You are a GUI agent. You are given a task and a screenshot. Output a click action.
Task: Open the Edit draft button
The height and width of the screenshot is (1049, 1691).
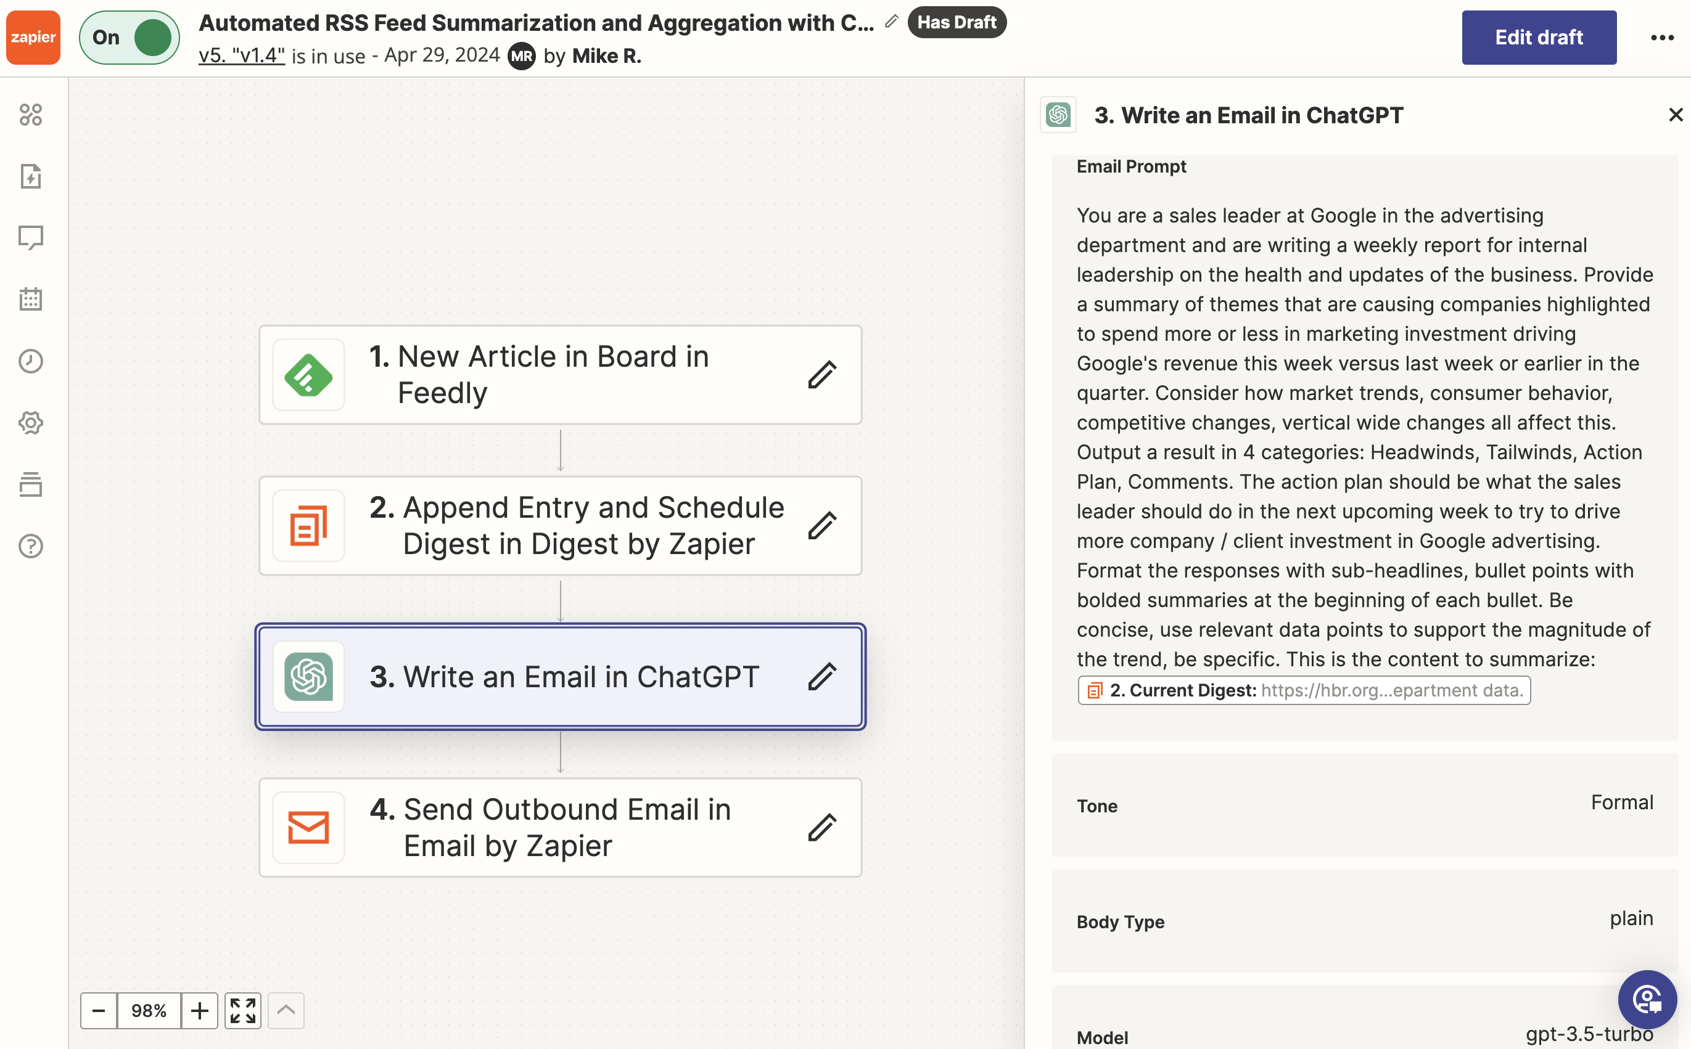pyautogui.click(x=1539, y=38)
